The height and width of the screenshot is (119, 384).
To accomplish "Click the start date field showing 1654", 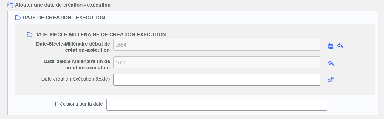I will coord(217,45).
